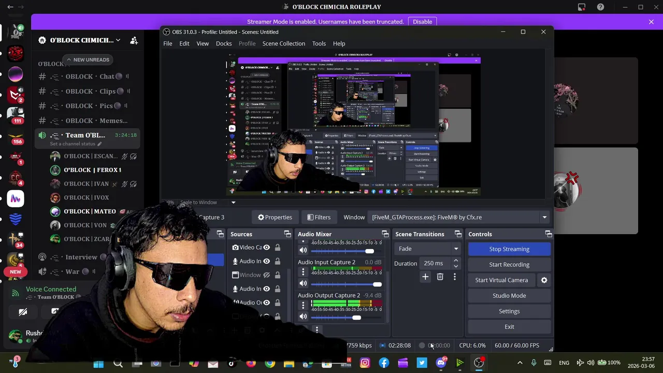663x373 pixels.
Task: Open the Scale to Window preview dropdown
Action: click(233, 203)
